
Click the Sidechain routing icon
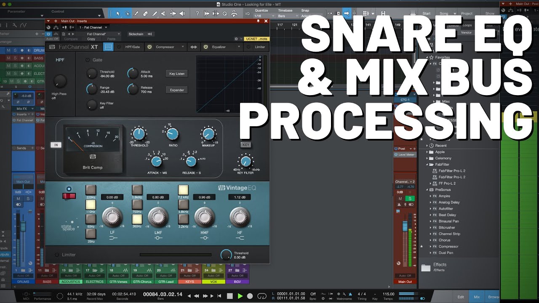point(149,34)
